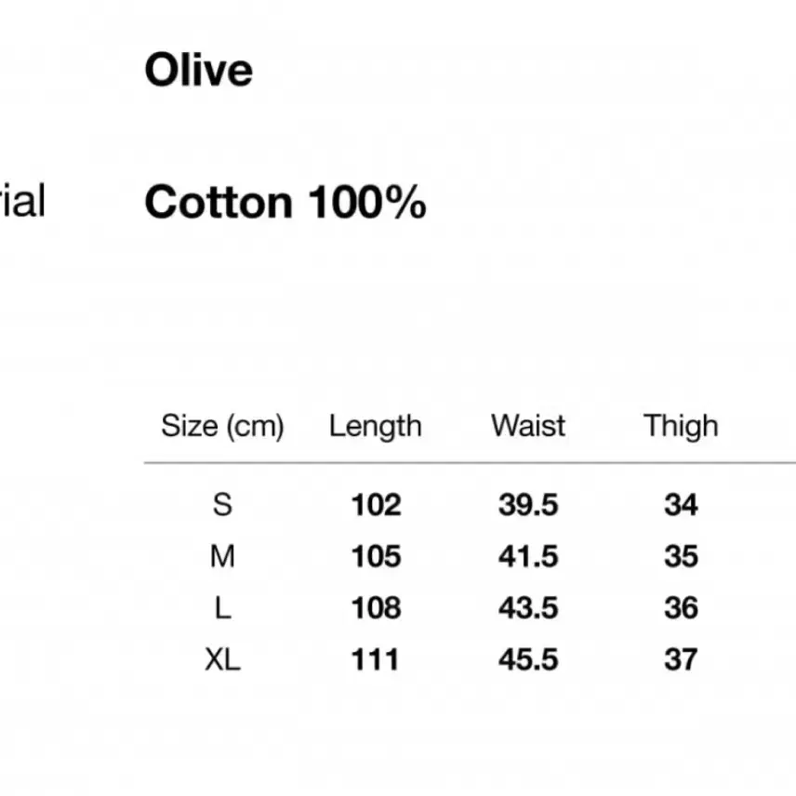Click the 34 thigh value
The image size is (796, 796).
681,505
